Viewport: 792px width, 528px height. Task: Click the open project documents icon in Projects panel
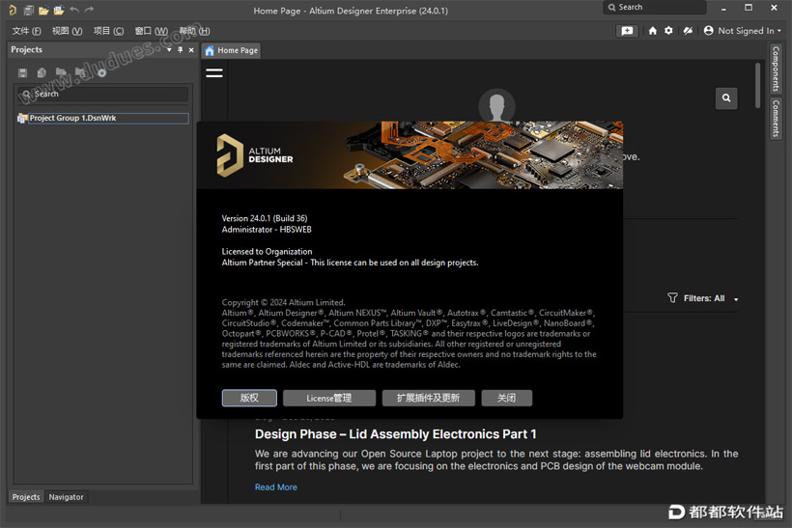(61, 72)
